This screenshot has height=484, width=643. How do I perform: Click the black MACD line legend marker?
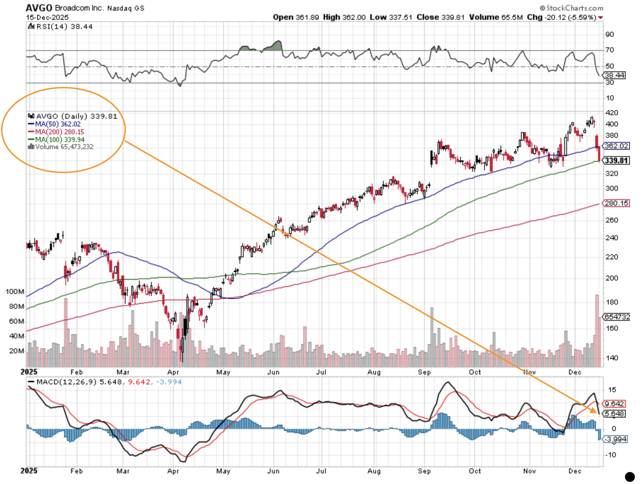(31, 382)
